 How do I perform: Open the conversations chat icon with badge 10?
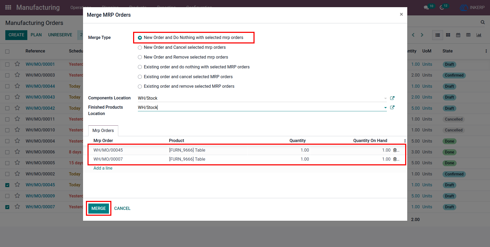[426, 7]
